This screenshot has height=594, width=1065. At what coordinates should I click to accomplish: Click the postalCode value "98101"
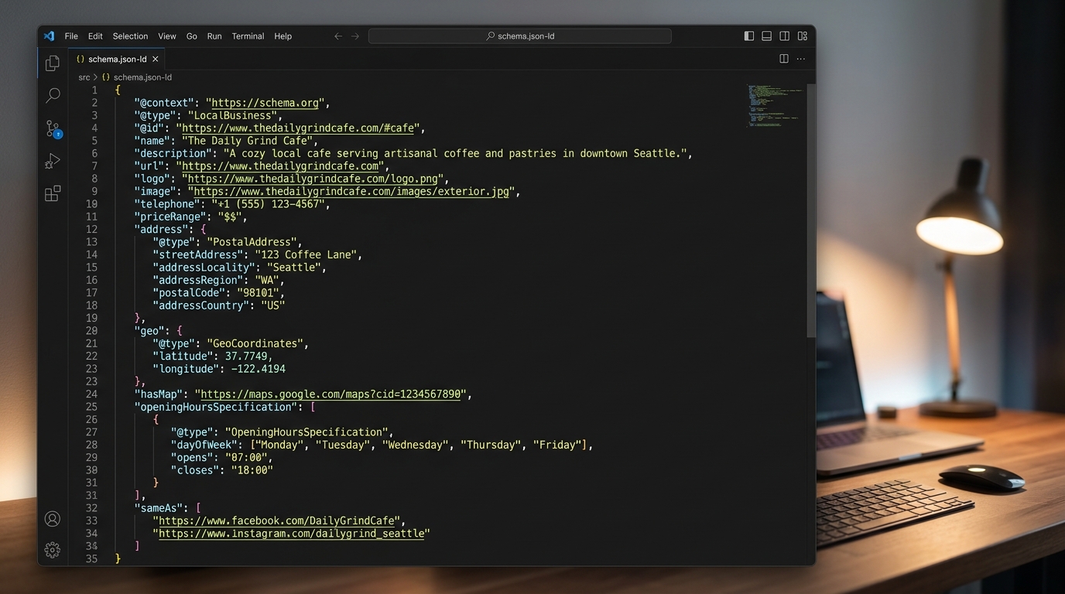pos(259,292)
